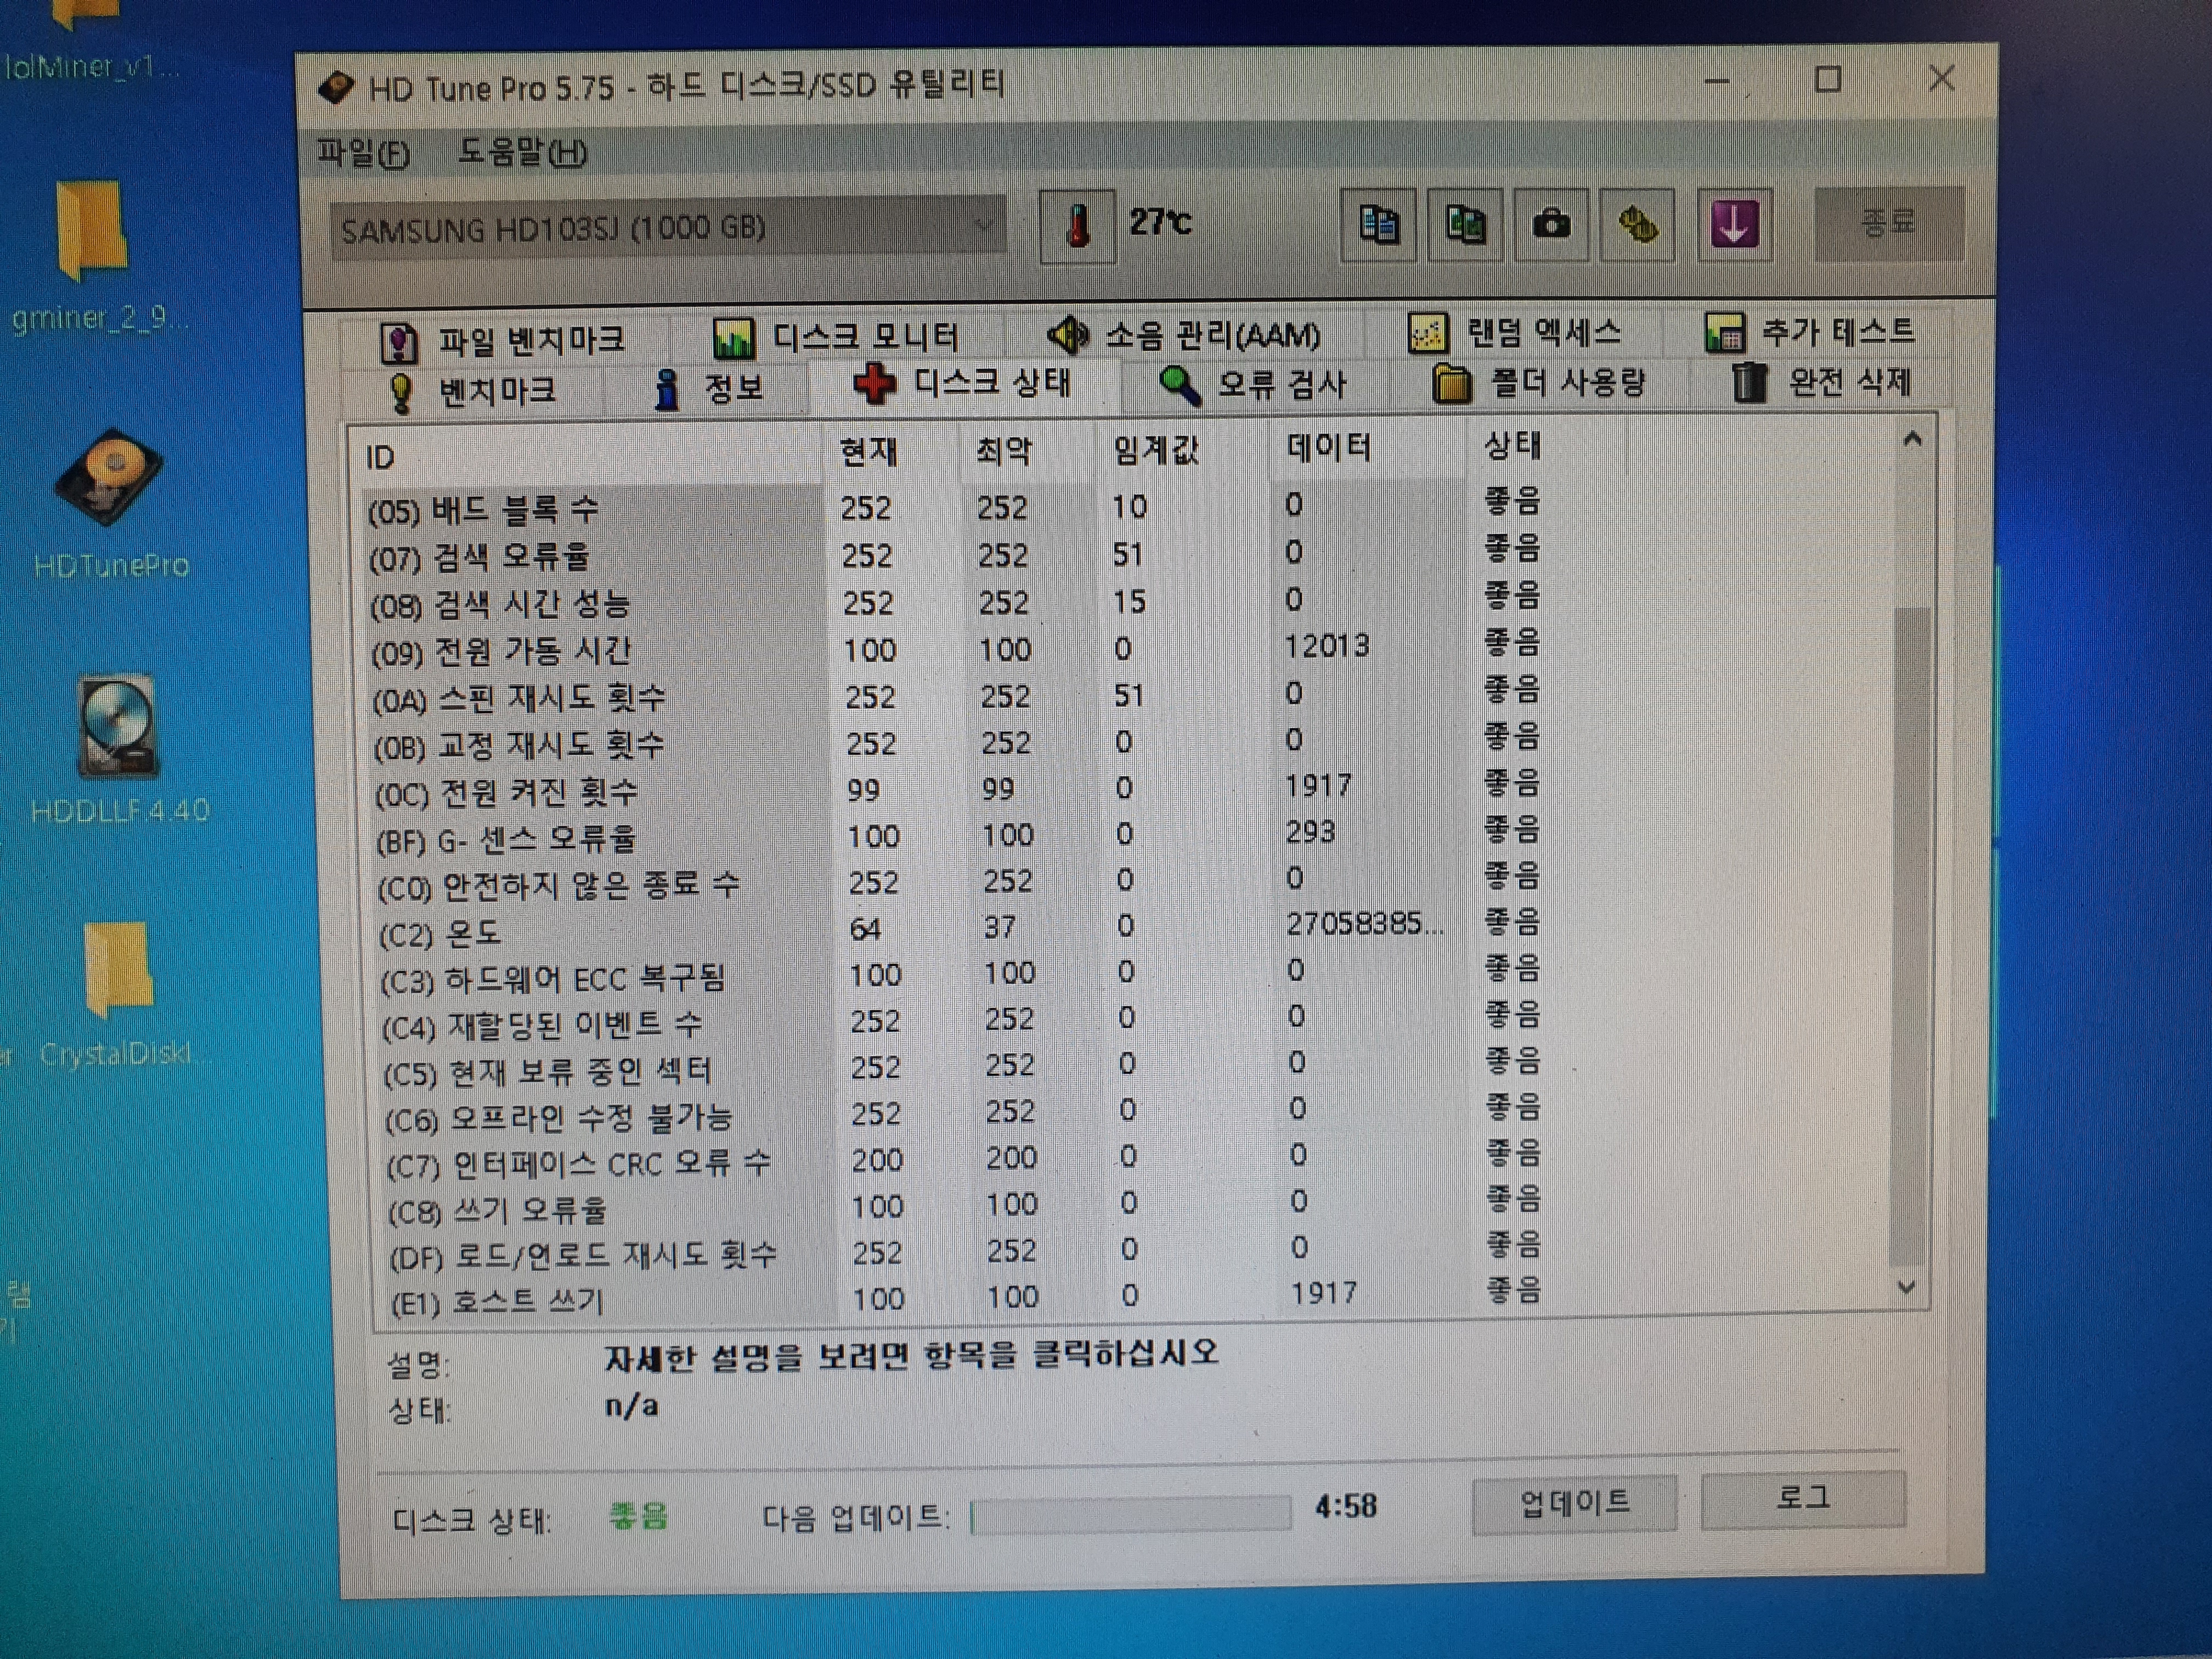Click the HD Tune title bar app icon
This screenshot has width=2212, height=1659.
point(336,88)
